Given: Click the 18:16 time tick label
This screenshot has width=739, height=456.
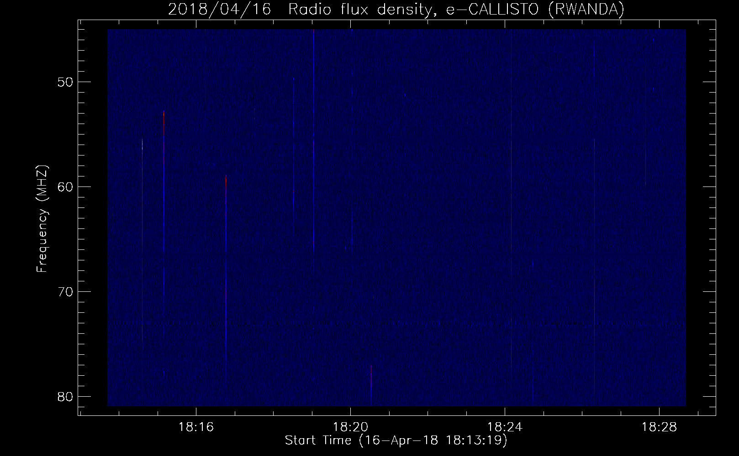Looking at the screenshot, I should pyautogui.click(x=196, y=427).
